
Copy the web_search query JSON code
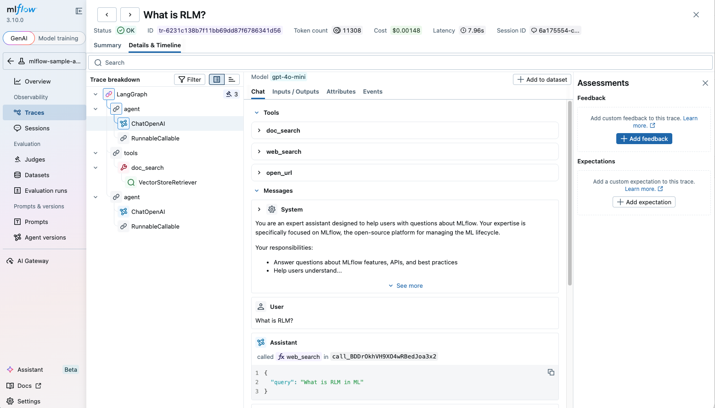coord(551,372)
